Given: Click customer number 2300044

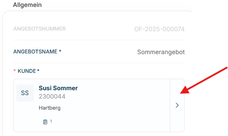Looking at the screenshot, I should tap(52, 96).
